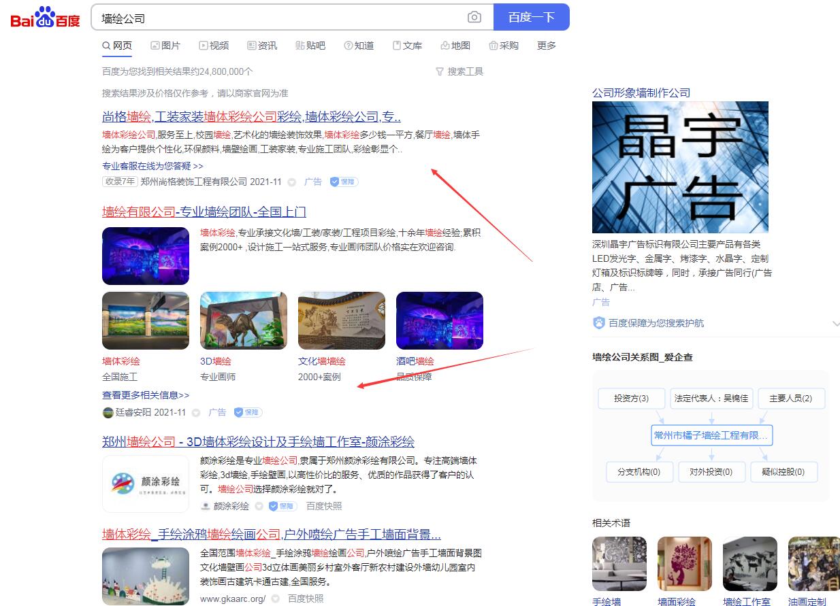This screenshot has width=840, height=606.
Task: Click the 保障 badge next to 颜涂彩绘 source
Action: (282, 506)
